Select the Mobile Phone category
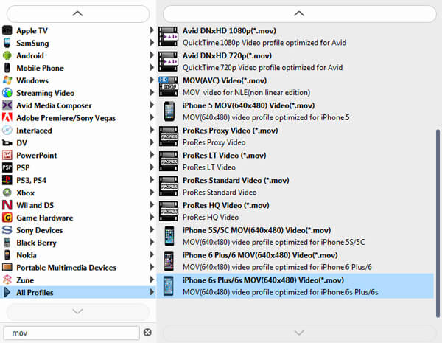This screenshot has height=343, width=442. point(78,68)
